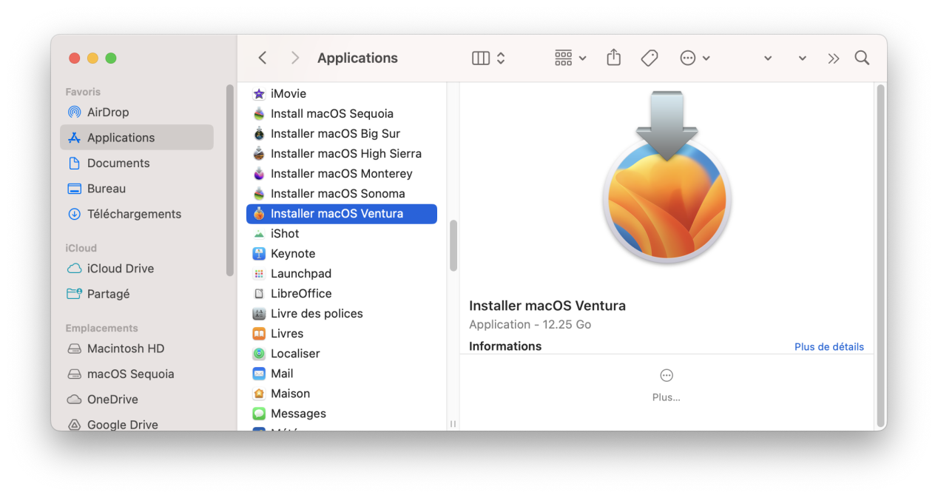Select macOS Sequoia volume in sidebar
Viewport: 938px width, 498px height.
pyautogui.click(x=137, y=374)
